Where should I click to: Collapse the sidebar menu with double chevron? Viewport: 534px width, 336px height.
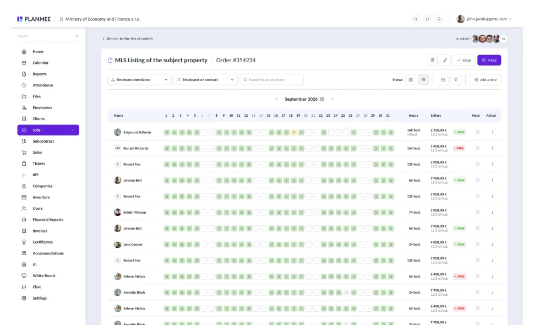(77, 36)
